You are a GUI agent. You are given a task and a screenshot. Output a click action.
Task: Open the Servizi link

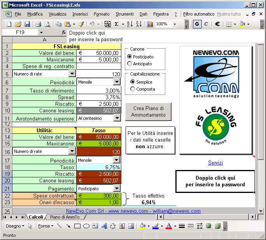215,163
